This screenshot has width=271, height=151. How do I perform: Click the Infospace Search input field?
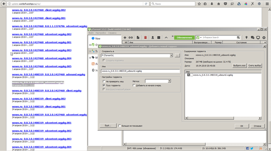219,38
